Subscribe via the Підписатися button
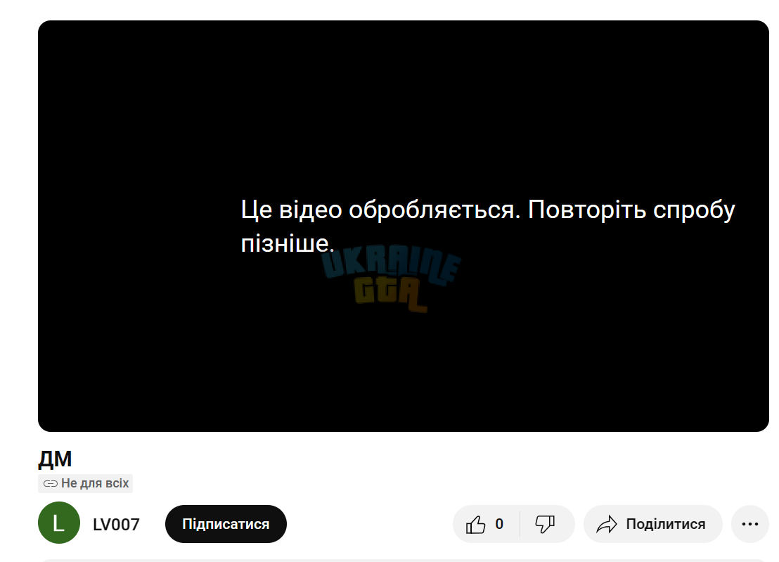This screenshot has width=779, height=562. [x=226, y=524]
